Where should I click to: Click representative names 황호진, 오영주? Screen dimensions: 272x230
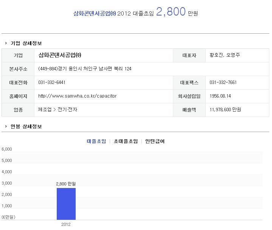click(225, 55)
